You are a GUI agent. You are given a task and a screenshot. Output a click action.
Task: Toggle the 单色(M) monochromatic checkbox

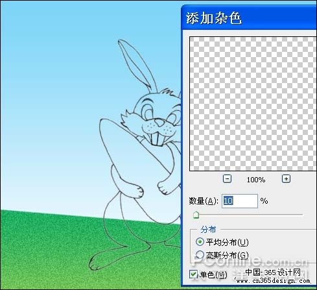tap(193, 274)
